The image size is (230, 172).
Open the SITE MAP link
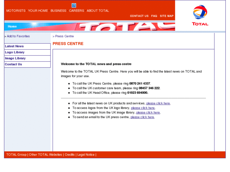[x=167, y=16]
